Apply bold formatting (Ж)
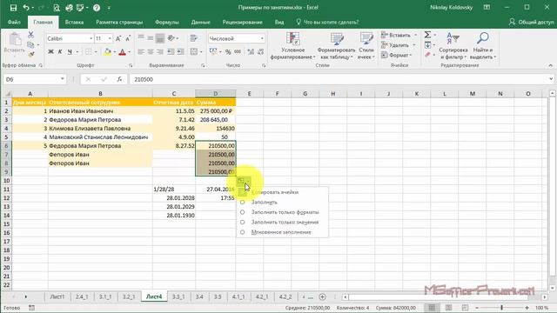The height and width of the screenshot is (313, 557). click(x=50, y=52)
